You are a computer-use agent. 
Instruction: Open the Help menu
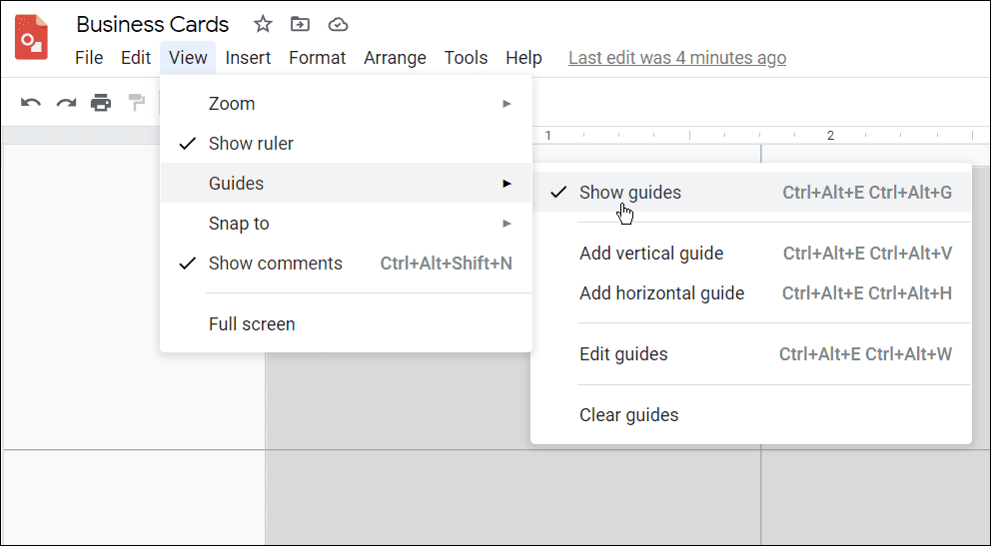tap(523, 58)
